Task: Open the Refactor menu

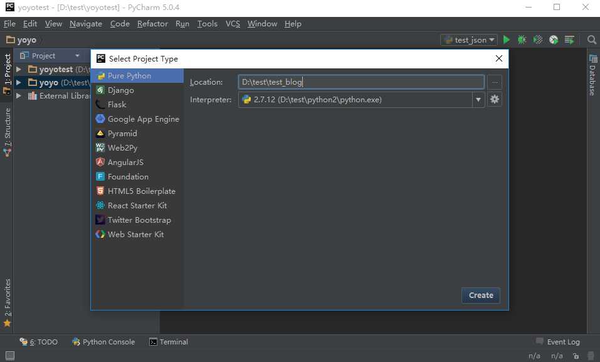Action: (x=152, y=24)
